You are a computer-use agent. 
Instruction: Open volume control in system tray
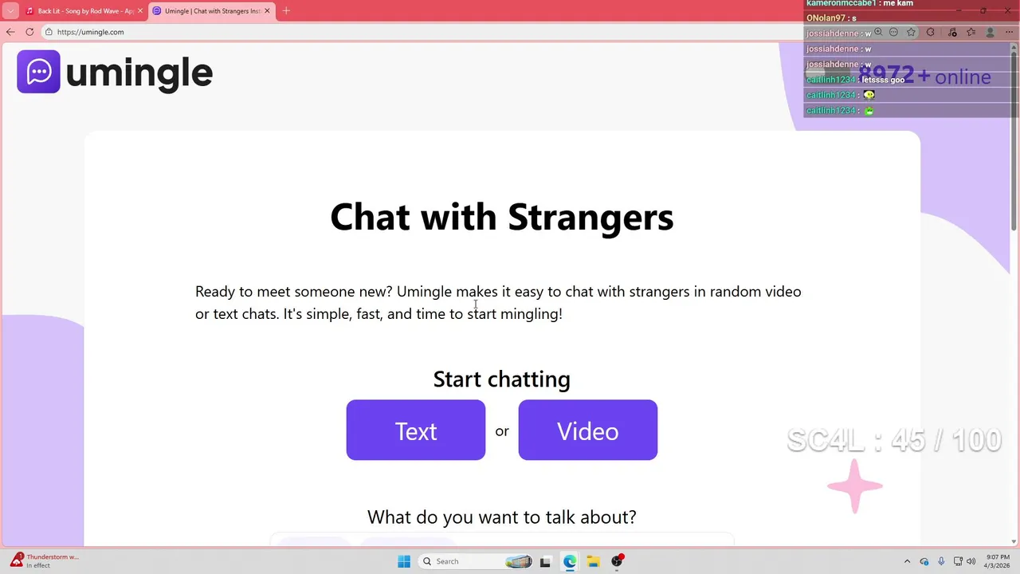(x=971, y=561)
